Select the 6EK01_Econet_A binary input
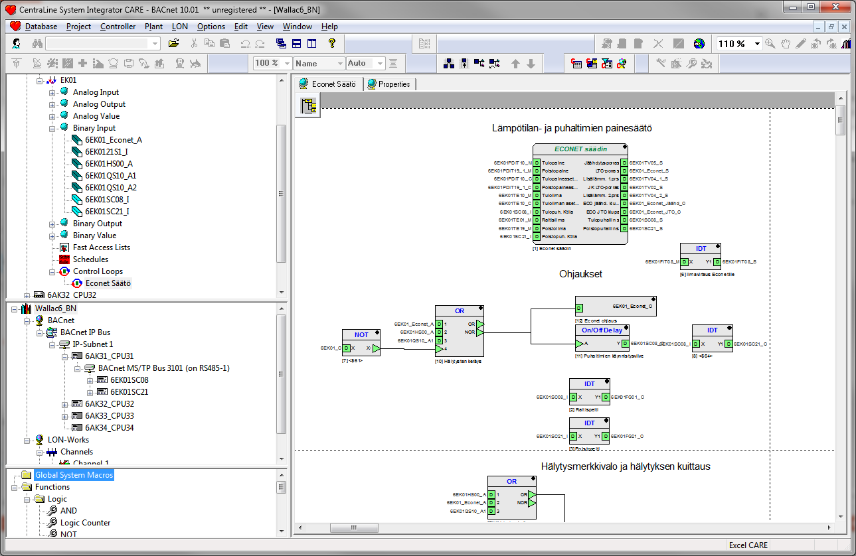This screenshot has width=856, height=556. click(x=113, y=140)
